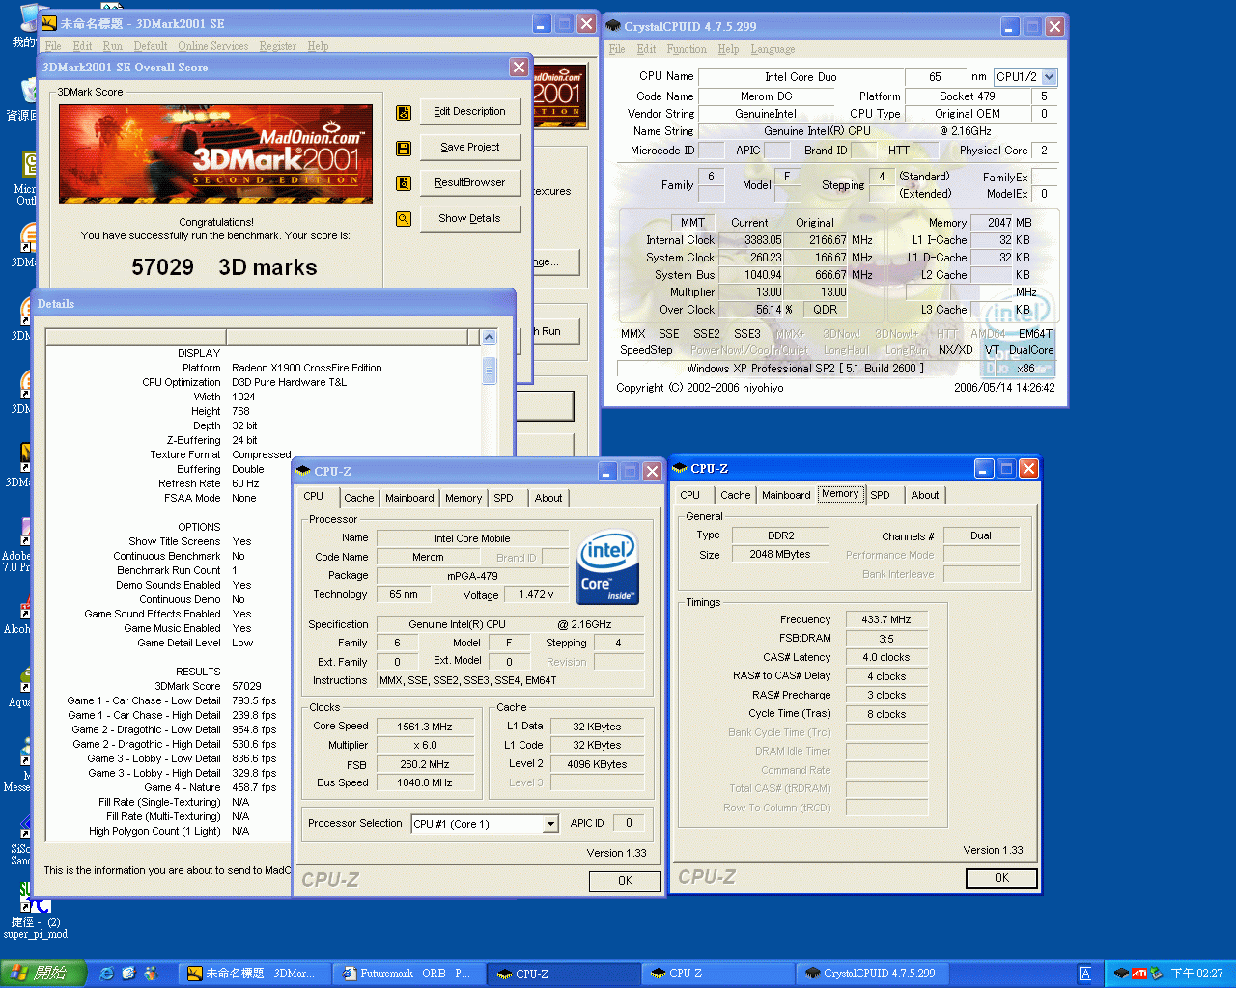Click the Intel Core inside logo in CPU-Z

pyautogui.click(x=607, y=568)
